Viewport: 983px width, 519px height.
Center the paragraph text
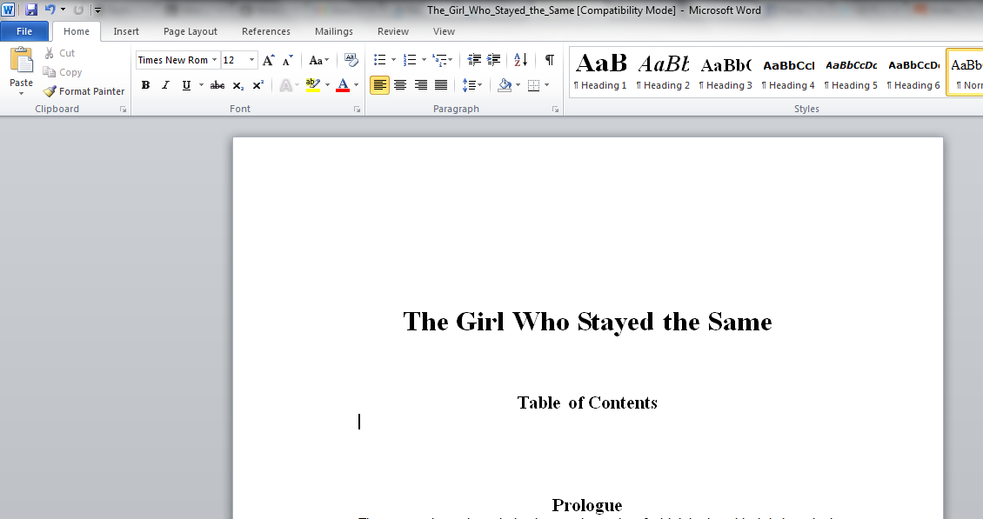point(400,85)
